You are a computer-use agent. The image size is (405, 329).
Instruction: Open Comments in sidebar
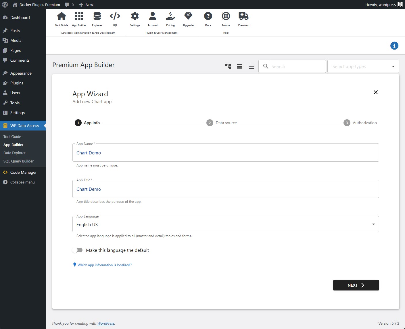(23, 60)
